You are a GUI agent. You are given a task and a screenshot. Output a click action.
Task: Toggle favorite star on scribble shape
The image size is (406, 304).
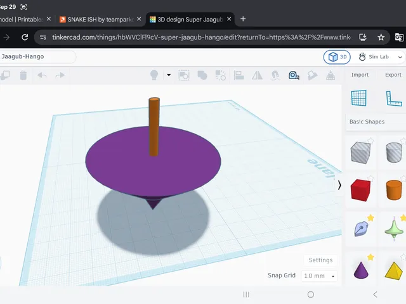click(370, 218)
